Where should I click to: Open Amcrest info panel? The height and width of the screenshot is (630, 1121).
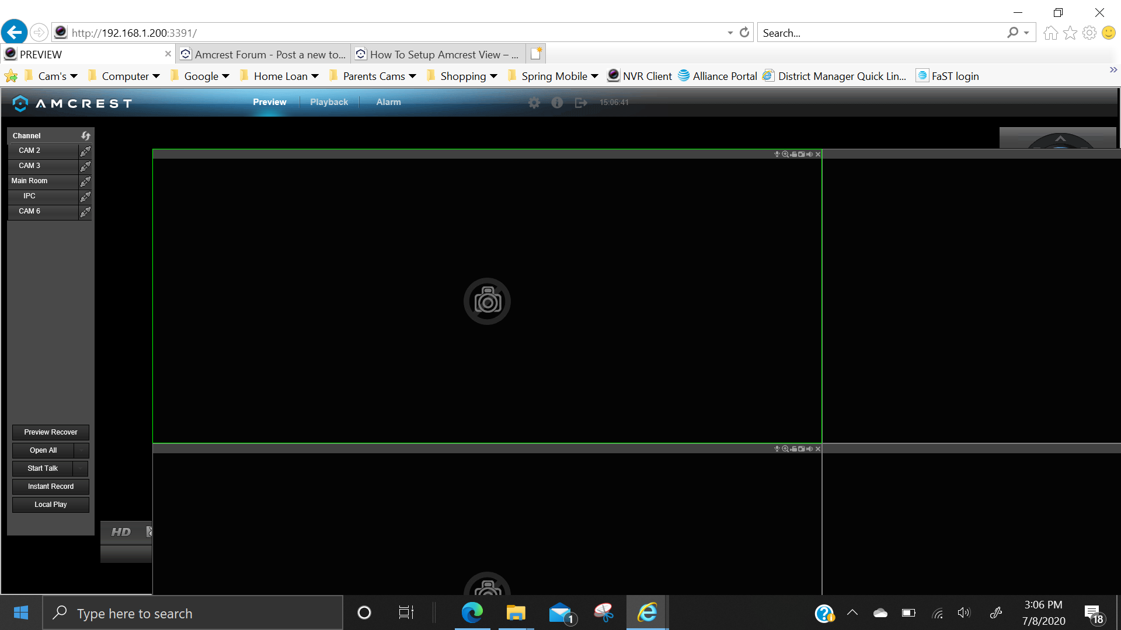pos(557,103)
